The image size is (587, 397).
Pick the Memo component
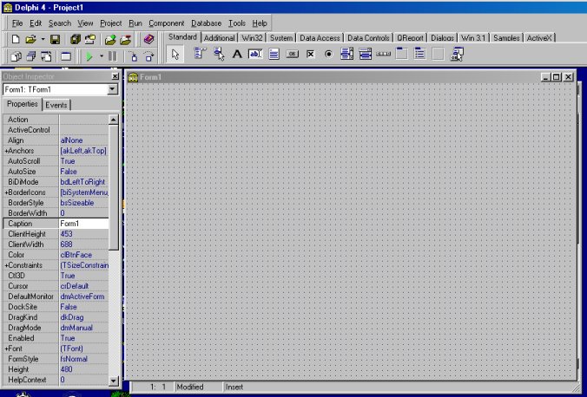274,55
